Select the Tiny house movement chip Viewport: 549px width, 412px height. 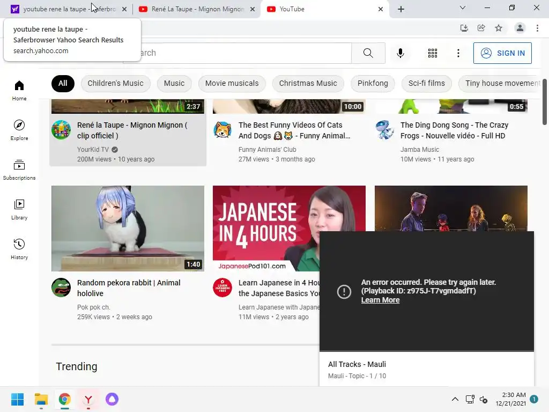click(x=501, y=83)
